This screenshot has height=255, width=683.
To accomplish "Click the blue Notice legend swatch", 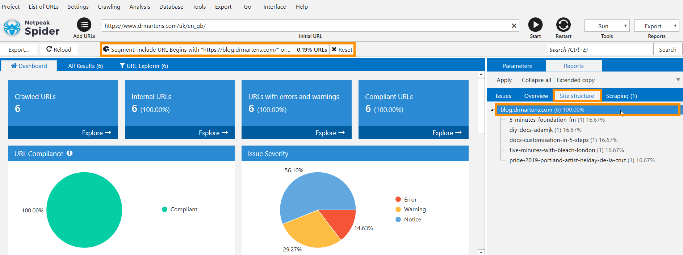I will [x=398, y=219].
